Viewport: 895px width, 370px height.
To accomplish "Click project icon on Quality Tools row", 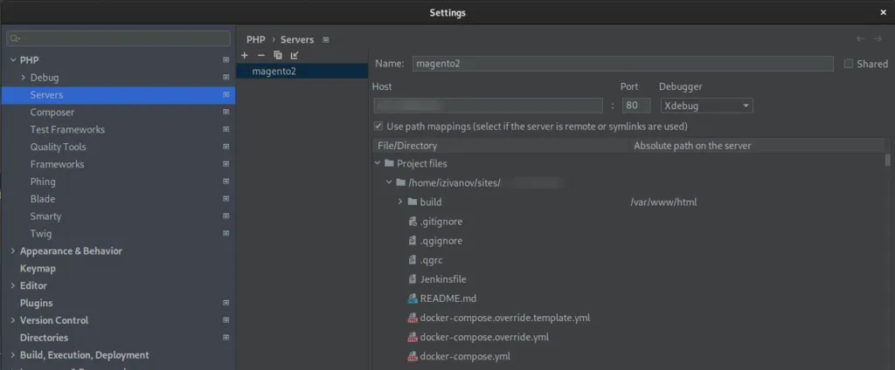I will 226,147.
